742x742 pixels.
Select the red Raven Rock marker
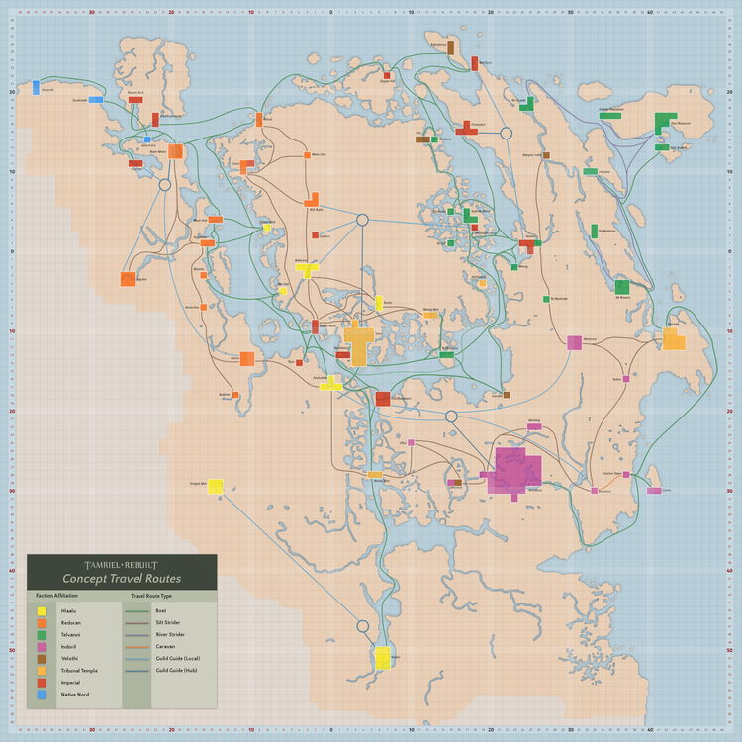coord(136,99)
